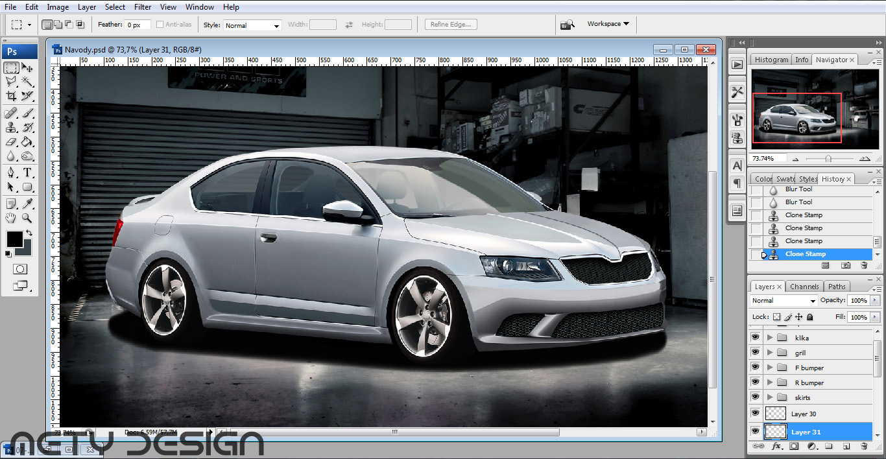Open the layer blend mode dropdown
The width and height of the screenshot is (886, 459).
tap(784, 301)
